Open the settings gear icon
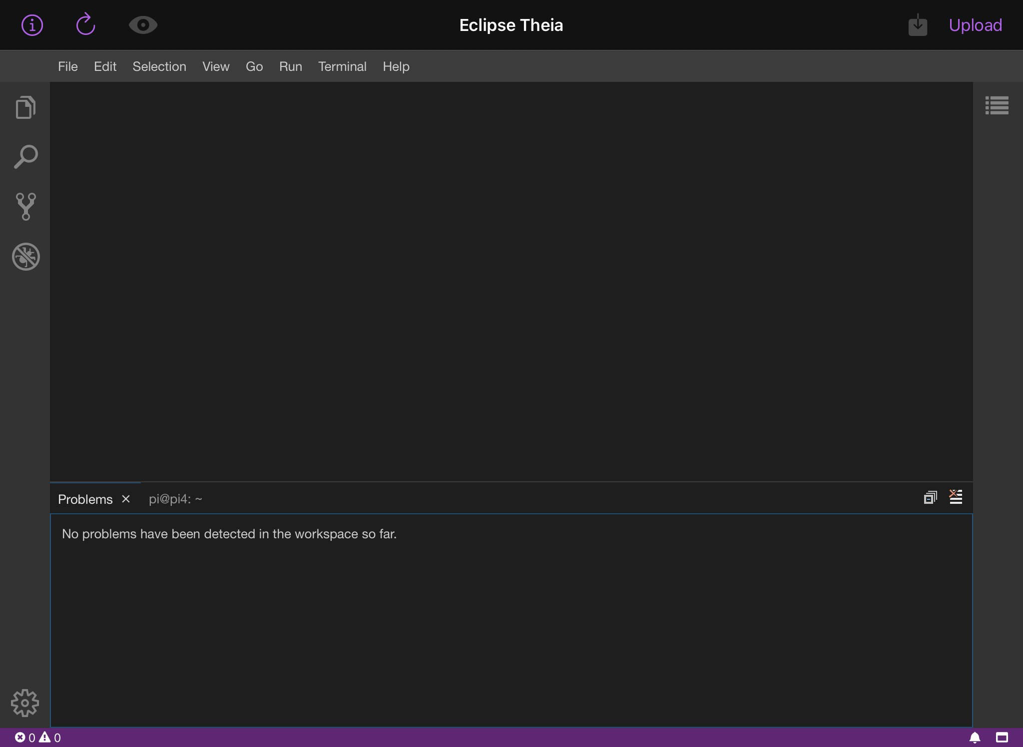Viewport: 1023px width, 747px height. (x=24, y=703)
